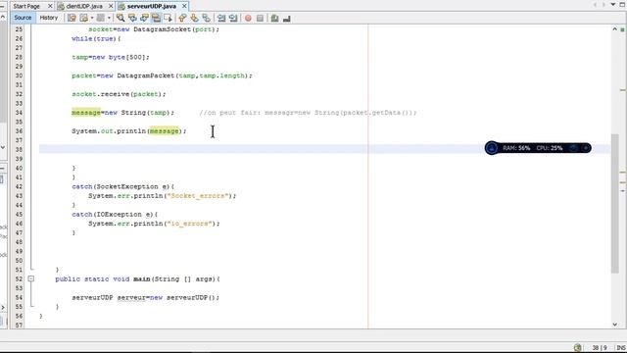Open the dropdown beside the back icon

point(92,18)
